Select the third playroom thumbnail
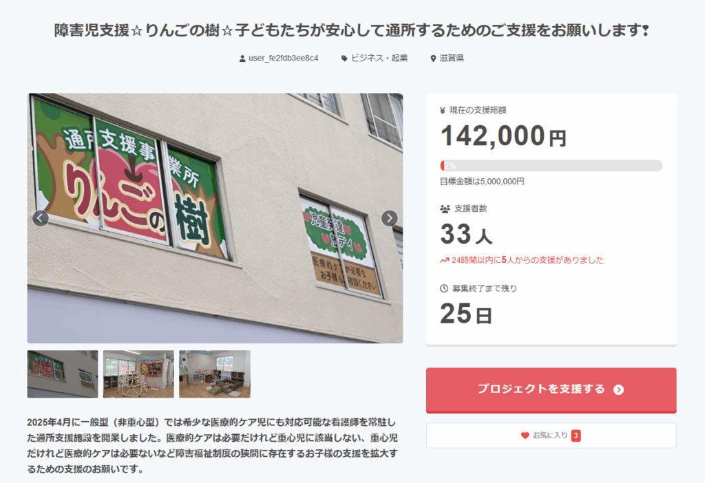Image resolution: width=705 pixels, height=483 pixels. tap(215, 374)
